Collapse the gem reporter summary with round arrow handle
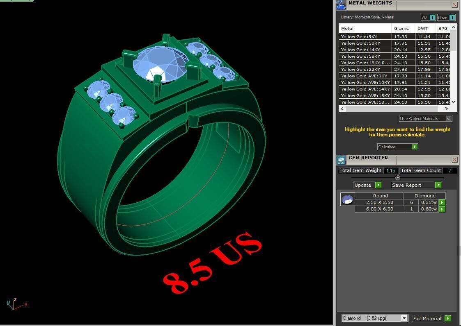Viewport: 461px width, 326px height. click(397, 177)
